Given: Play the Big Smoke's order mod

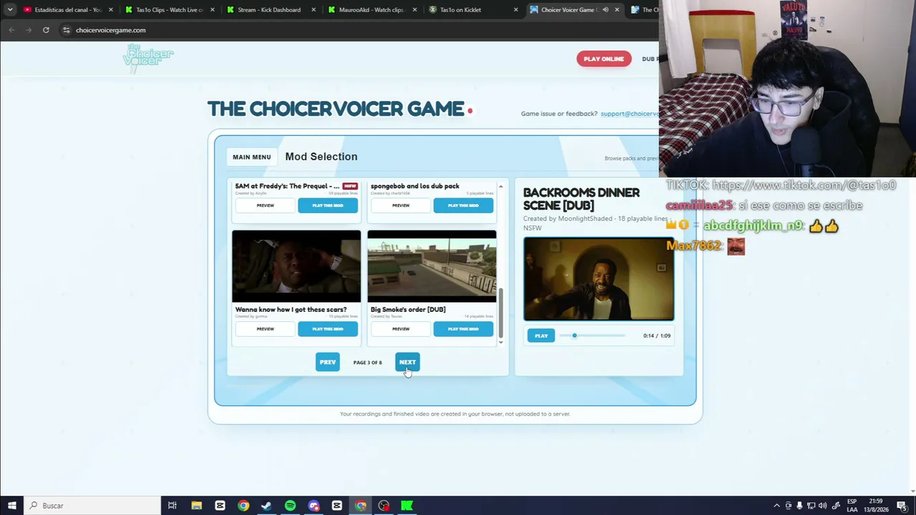Looking at the screenshot, I should click(x=463, y=329).
